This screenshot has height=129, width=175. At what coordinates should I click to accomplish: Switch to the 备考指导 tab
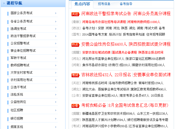pyautogui.click(x=126, y=4)
